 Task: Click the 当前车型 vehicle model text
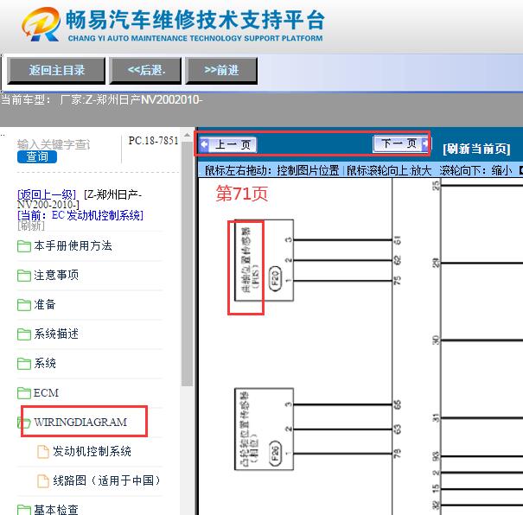(x=101, y=99)
